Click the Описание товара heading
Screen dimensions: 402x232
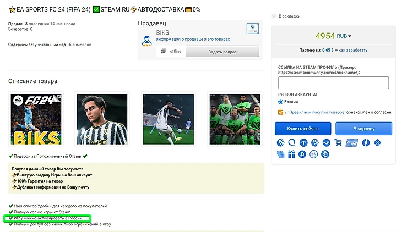tap(33, 81)
